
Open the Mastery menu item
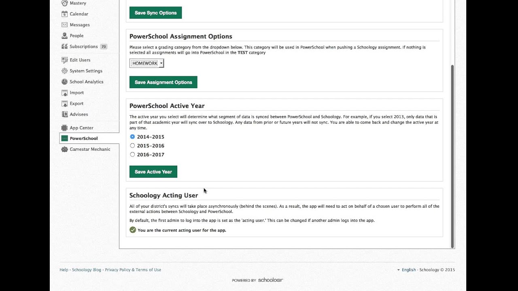[x=78, y=3]
